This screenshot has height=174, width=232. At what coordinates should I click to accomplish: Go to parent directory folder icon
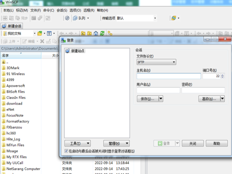click(83, 33)
